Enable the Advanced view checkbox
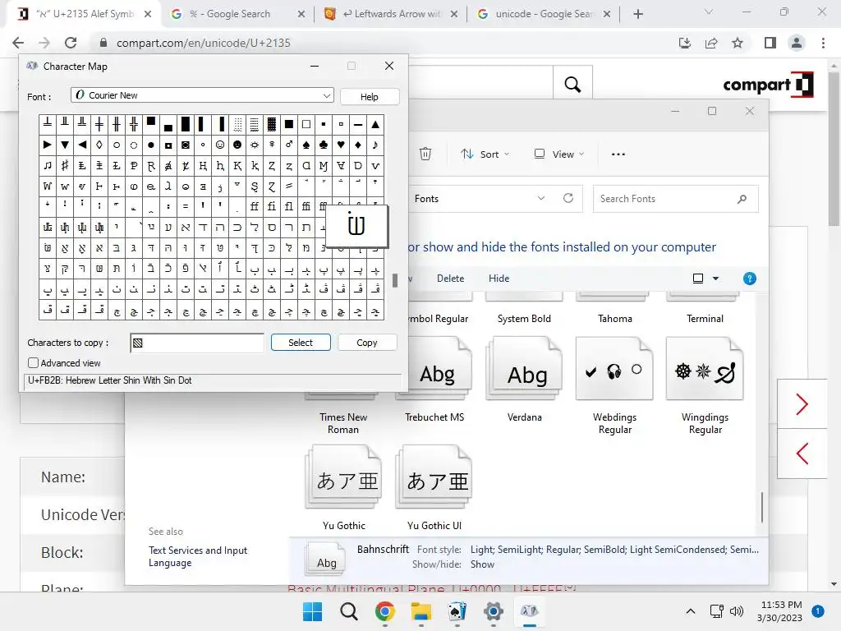This screenshot has width=841, height=631. [x=33, y=362]
